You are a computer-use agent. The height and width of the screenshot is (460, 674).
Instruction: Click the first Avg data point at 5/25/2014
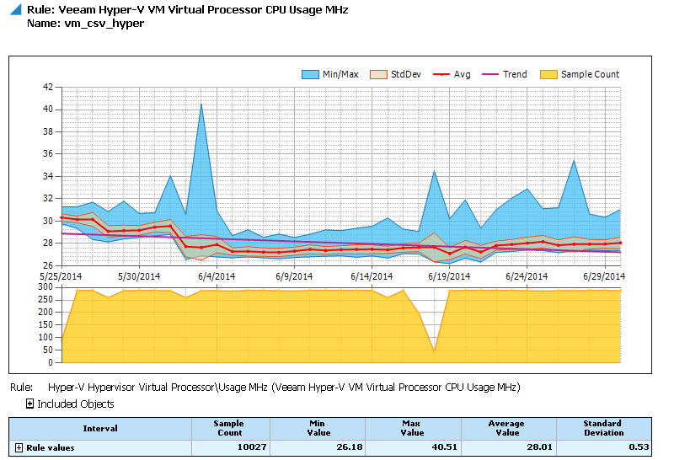tap(62, 217)
